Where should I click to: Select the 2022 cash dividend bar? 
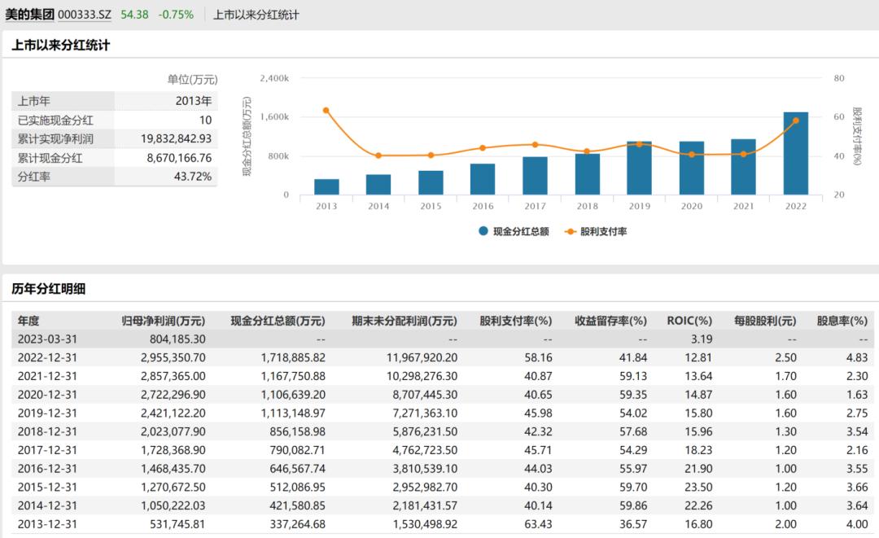(795, 154)
